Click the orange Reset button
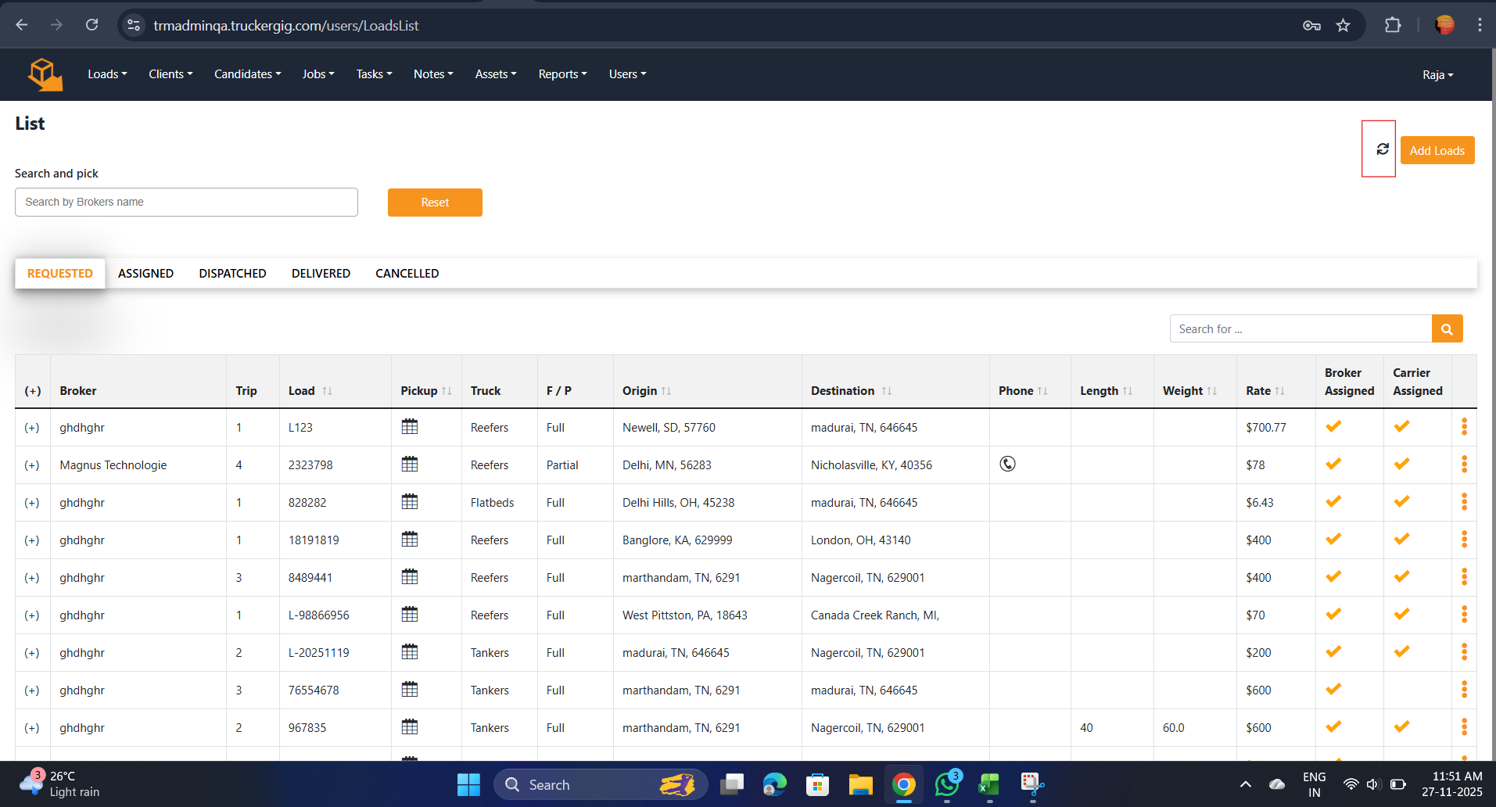The image size is (1496, 807). [x=435, y=203]
